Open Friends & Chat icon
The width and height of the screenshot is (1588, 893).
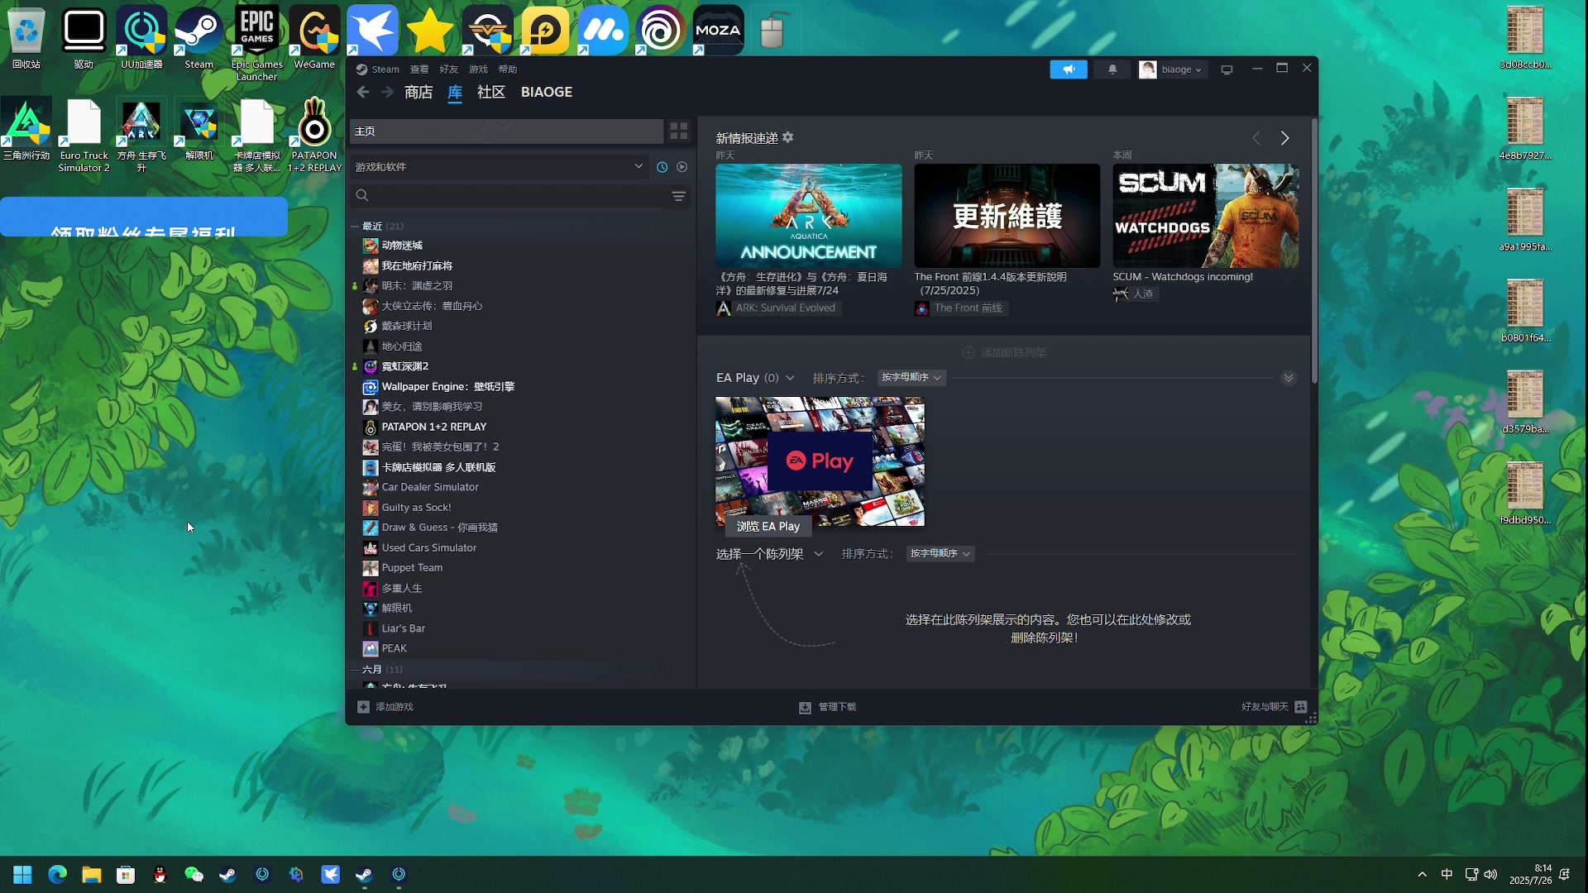[x=1301, y=707]
